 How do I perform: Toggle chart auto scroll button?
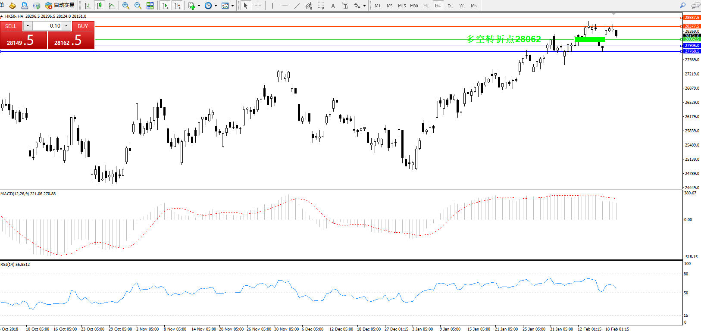[x=165, y=6]
